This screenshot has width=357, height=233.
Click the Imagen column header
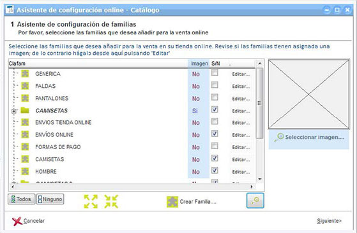(x=199, y=64)
